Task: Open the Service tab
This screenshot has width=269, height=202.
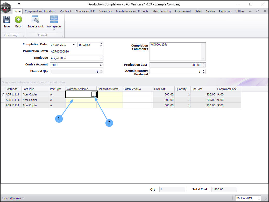Action: point(210,11)
